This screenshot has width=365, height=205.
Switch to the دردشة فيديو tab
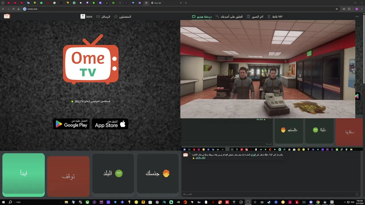pos(202,17)
